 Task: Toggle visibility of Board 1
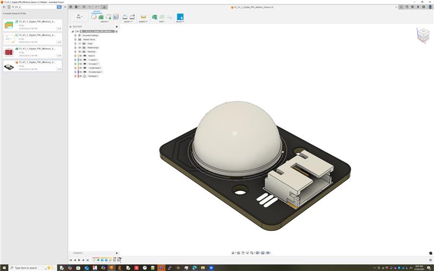(80, 56)
